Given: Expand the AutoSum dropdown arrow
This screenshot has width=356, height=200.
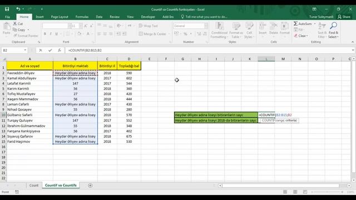Looking at the screenshot, I should tap(315, 23).
